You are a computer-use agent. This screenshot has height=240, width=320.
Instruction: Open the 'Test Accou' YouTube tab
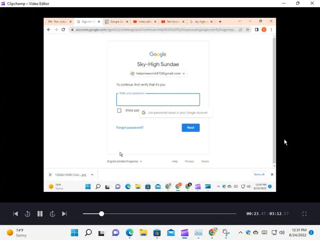point(171,22)
